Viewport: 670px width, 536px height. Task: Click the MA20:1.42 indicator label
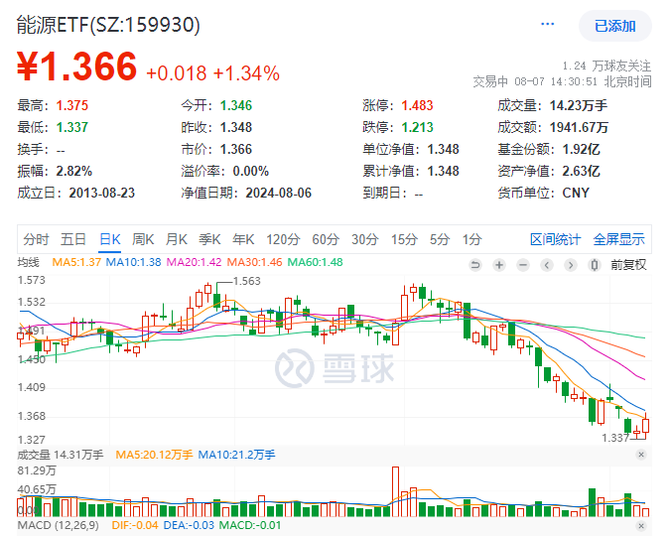click(x=194, y=262)
